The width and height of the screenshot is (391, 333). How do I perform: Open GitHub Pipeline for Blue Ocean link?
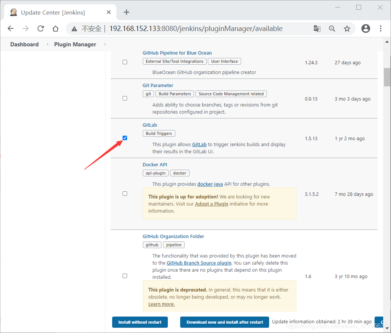coord(177,53)
